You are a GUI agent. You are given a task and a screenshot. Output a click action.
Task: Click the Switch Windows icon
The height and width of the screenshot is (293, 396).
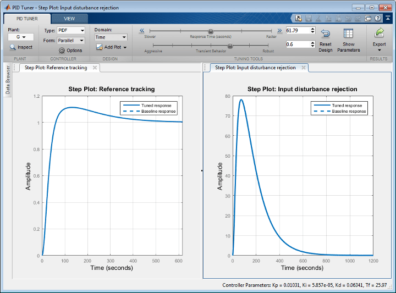tap(368, 18)
